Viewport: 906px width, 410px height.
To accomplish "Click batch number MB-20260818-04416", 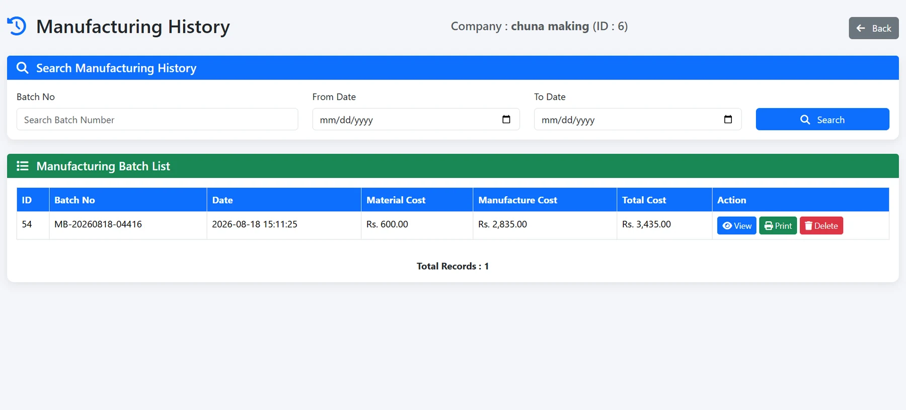I will coord(98,224).
